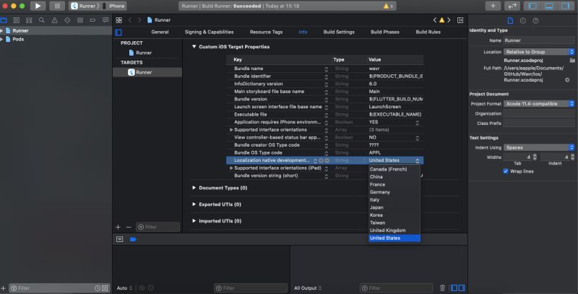Open the related items grid icon

pos(118,20)
